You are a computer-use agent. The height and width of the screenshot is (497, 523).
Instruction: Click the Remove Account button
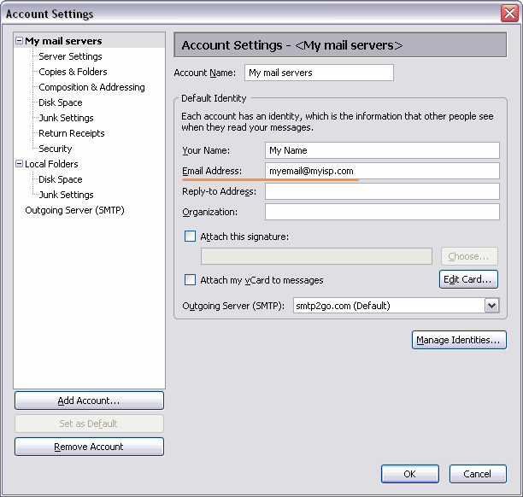point(89,447)
